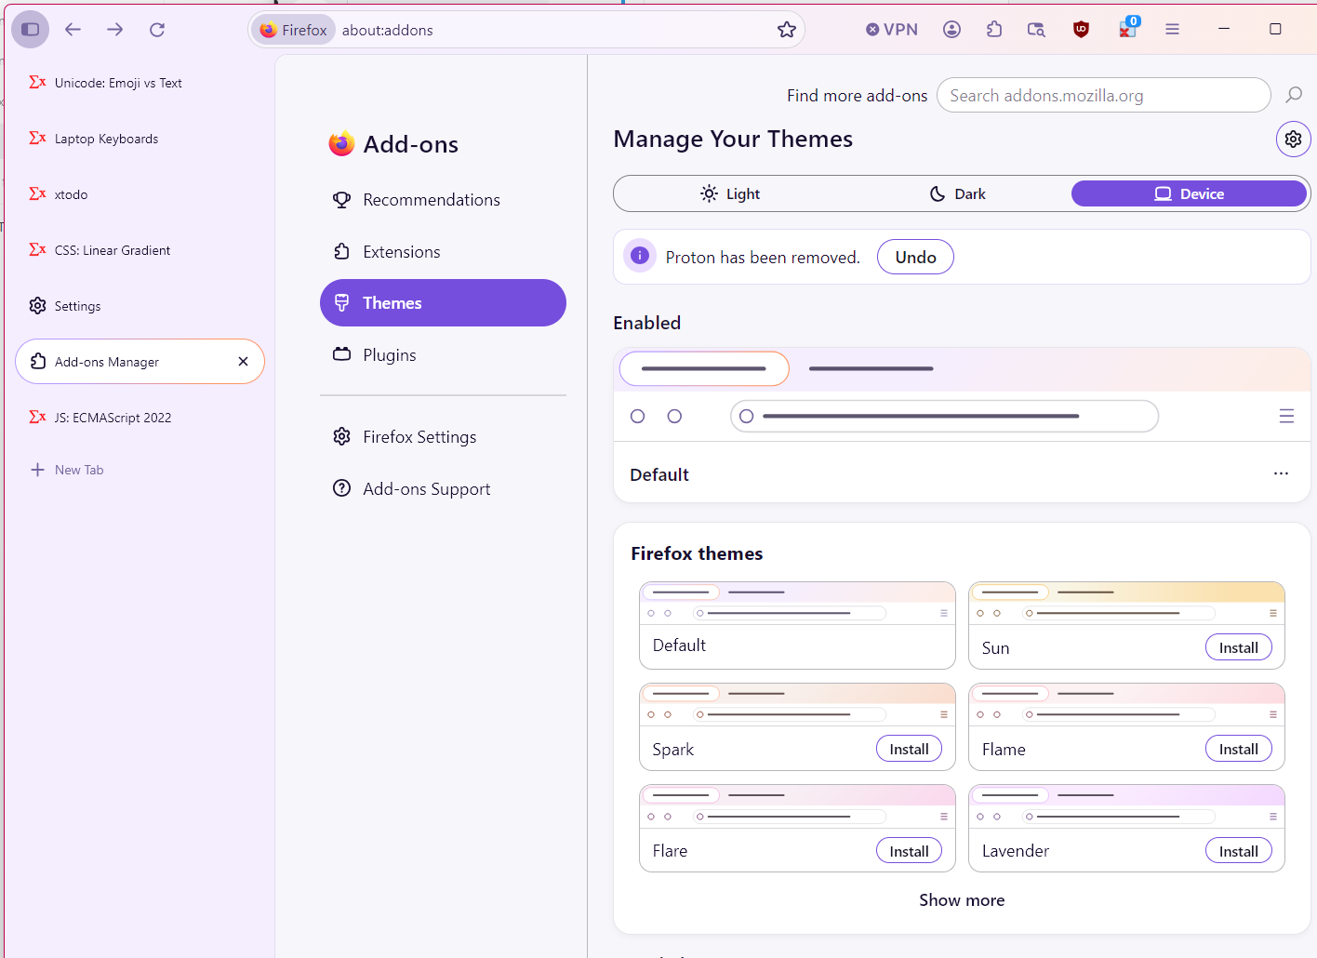Click the VPN toolbar button
Image resolution: width=1317 pixels, height=958 pixels.
click(891, 30)
